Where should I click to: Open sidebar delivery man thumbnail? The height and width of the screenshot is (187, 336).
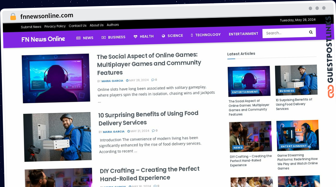(296, 80)
